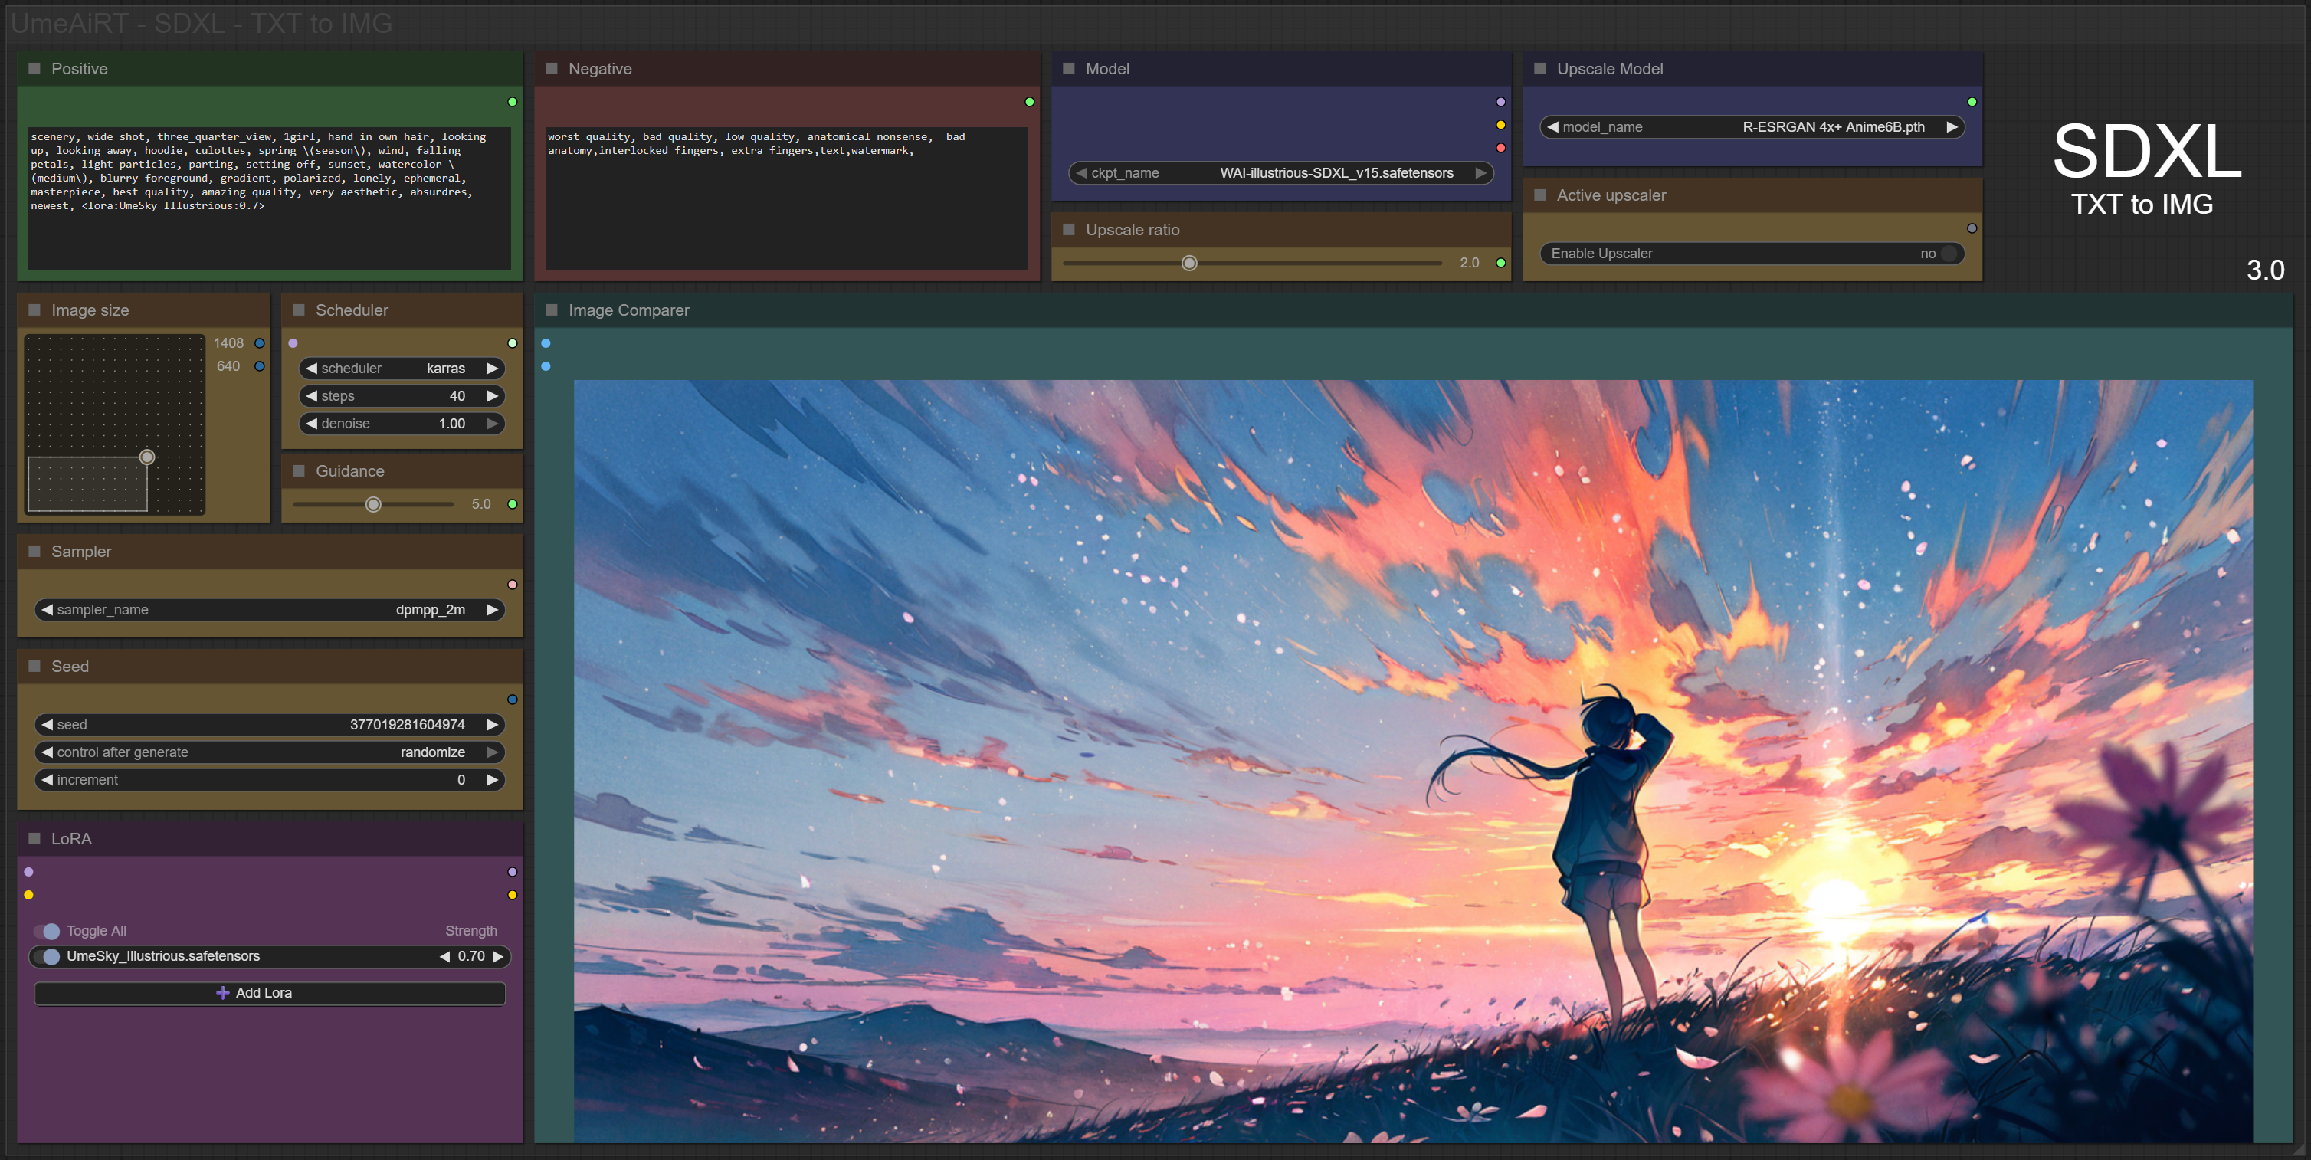Click the right arrow on sampler_name
The height and width of the screenshot is (1160, 2311).
[492, 609]
